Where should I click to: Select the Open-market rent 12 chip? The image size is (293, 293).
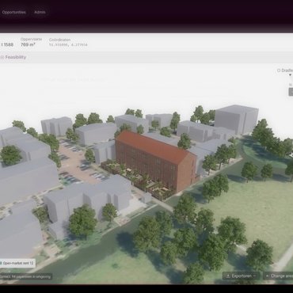[x=17, y=263]
